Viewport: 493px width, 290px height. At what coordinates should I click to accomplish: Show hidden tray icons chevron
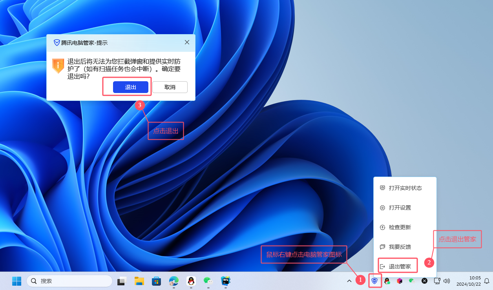click(x=349, y=281)
